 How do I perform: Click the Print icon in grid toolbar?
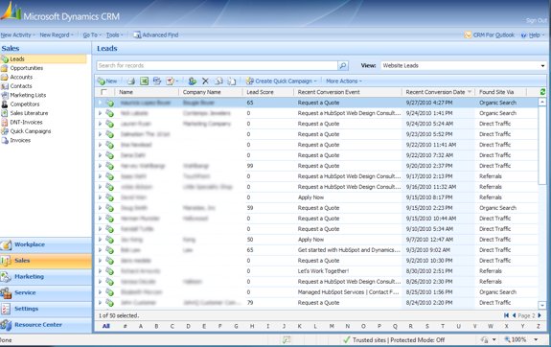131,81
